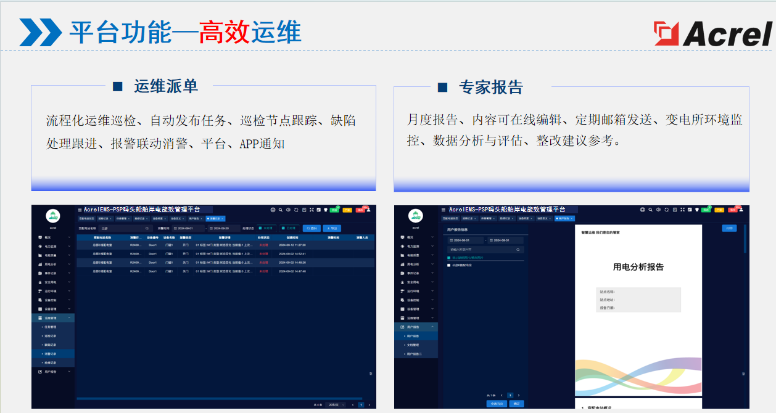Click the refresh icon in the top toolbar
Image resolution: width=776 pixels, height=413 pixels.
pos(296,210)
